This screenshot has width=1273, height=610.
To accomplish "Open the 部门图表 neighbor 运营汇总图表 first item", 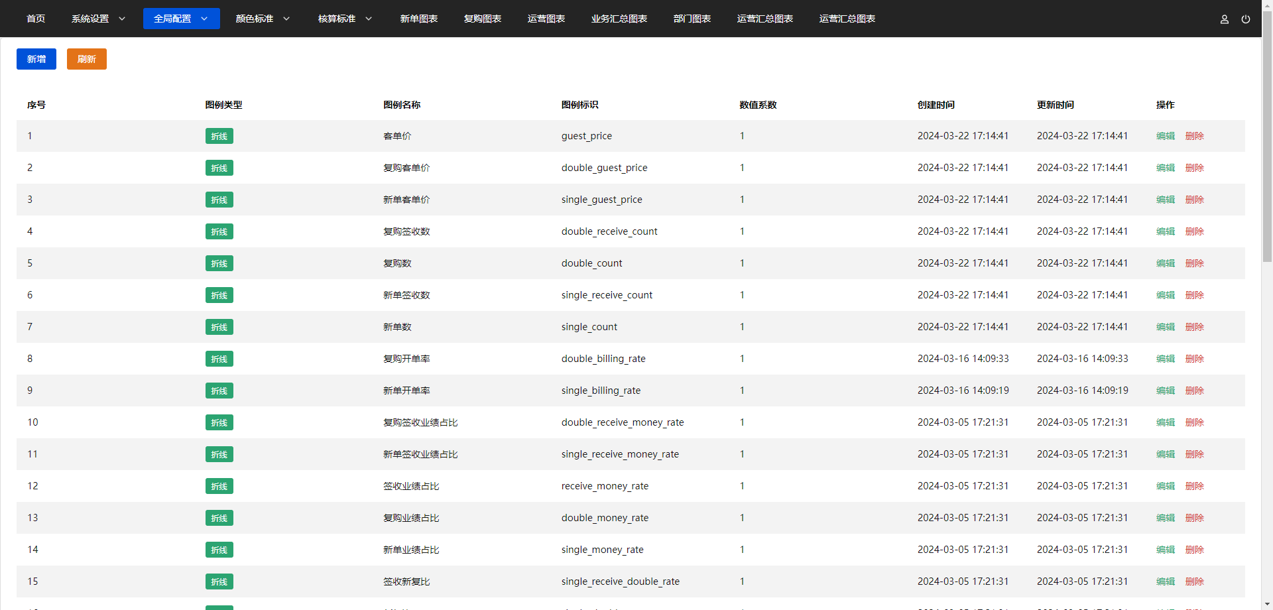I will tap(765, 19).
